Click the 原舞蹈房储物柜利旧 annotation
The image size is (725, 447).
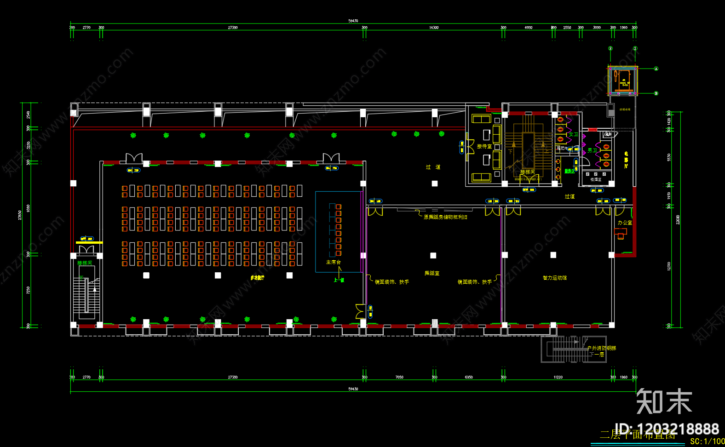(445, 217)
